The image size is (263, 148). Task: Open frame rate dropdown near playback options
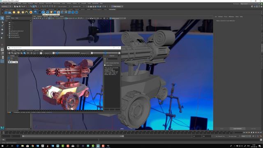[246, 136]
